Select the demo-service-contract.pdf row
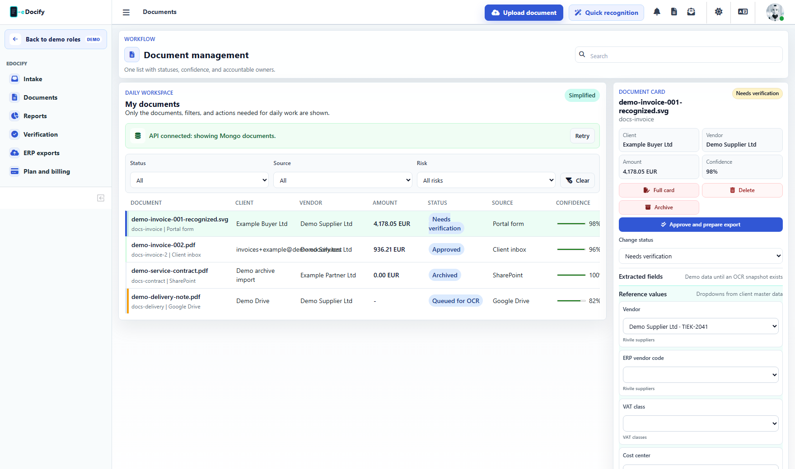795x469 pixels. [363, 275]
